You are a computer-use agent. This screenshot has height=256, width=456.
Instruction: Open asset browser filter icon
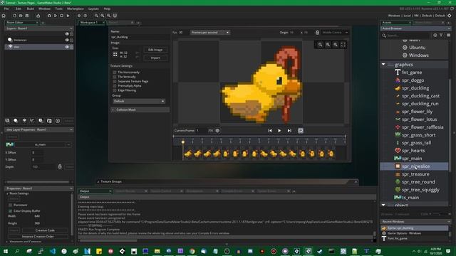[x=441, y=36]
